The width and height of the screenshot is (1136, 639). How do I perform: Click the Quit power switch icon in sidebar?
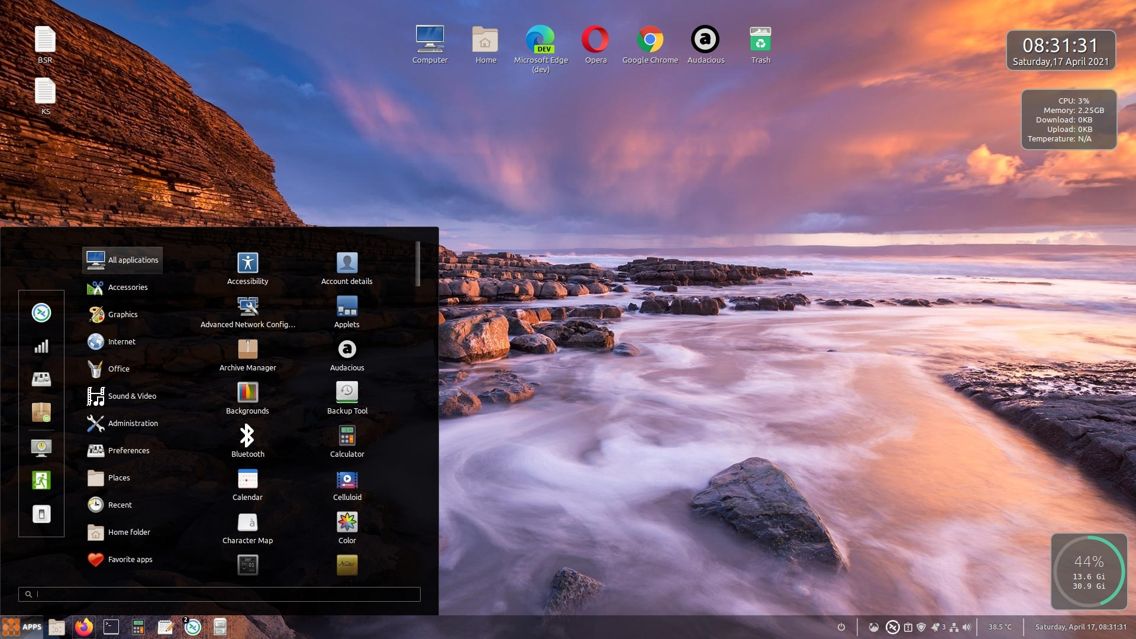pos(41,514)
